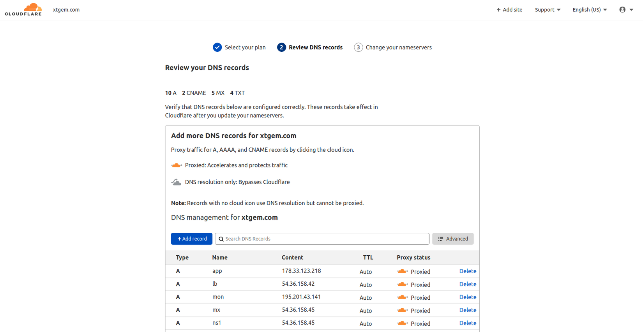This screenshot has height=332, width=643.
Task: Open the English (US) language dropdown
Action: tap(590, 10)
